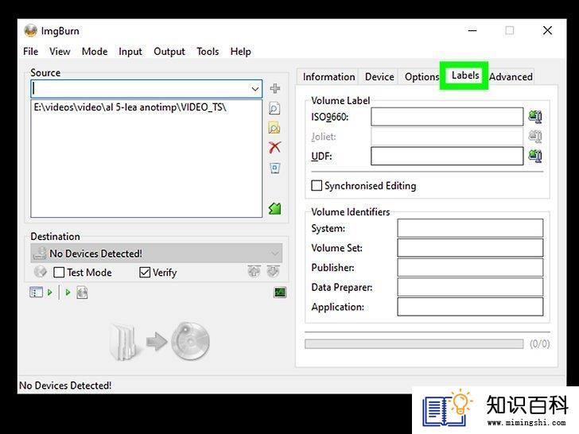Enable the Test Mode checkbox
The image size is (579, 434).
click(x=59, y=273)
